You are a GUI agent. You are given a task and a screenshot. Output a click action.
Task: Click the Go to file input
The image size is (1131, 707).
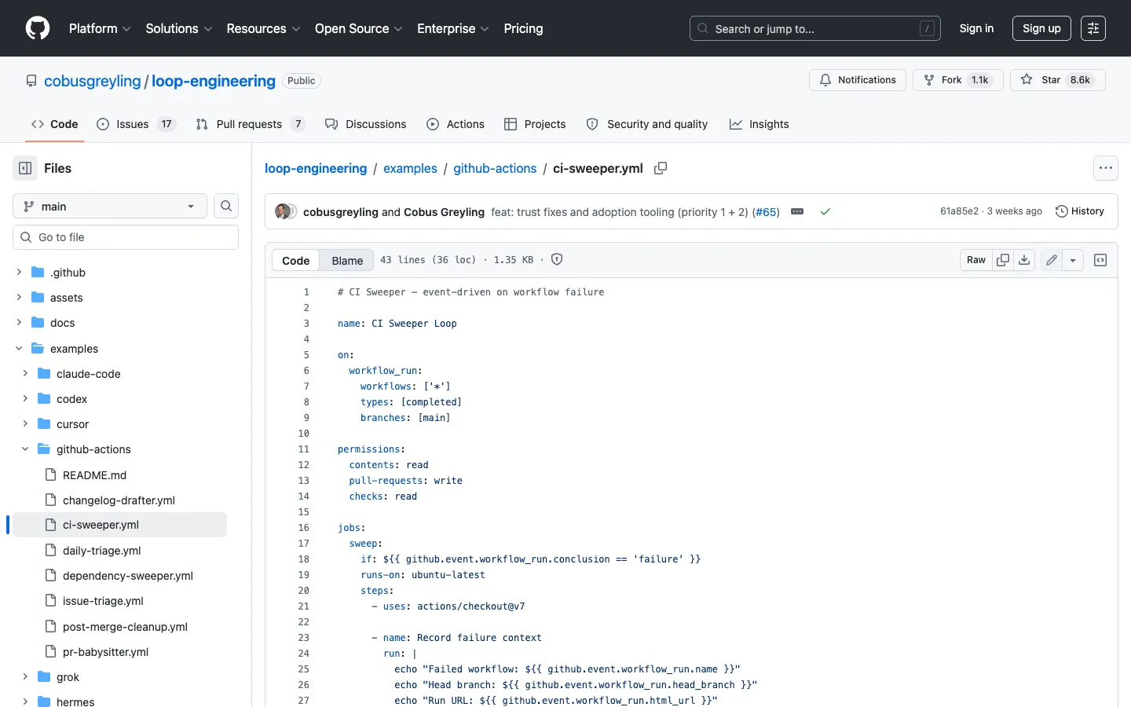[x=126, y=237]
